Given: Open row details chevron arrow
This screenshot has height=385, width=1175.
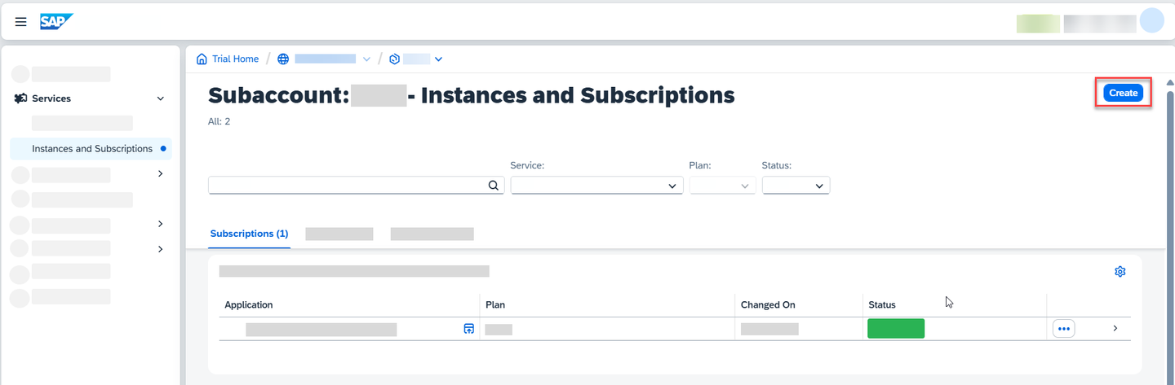Looking at the screenshot, I should [x=1115, y=328].
